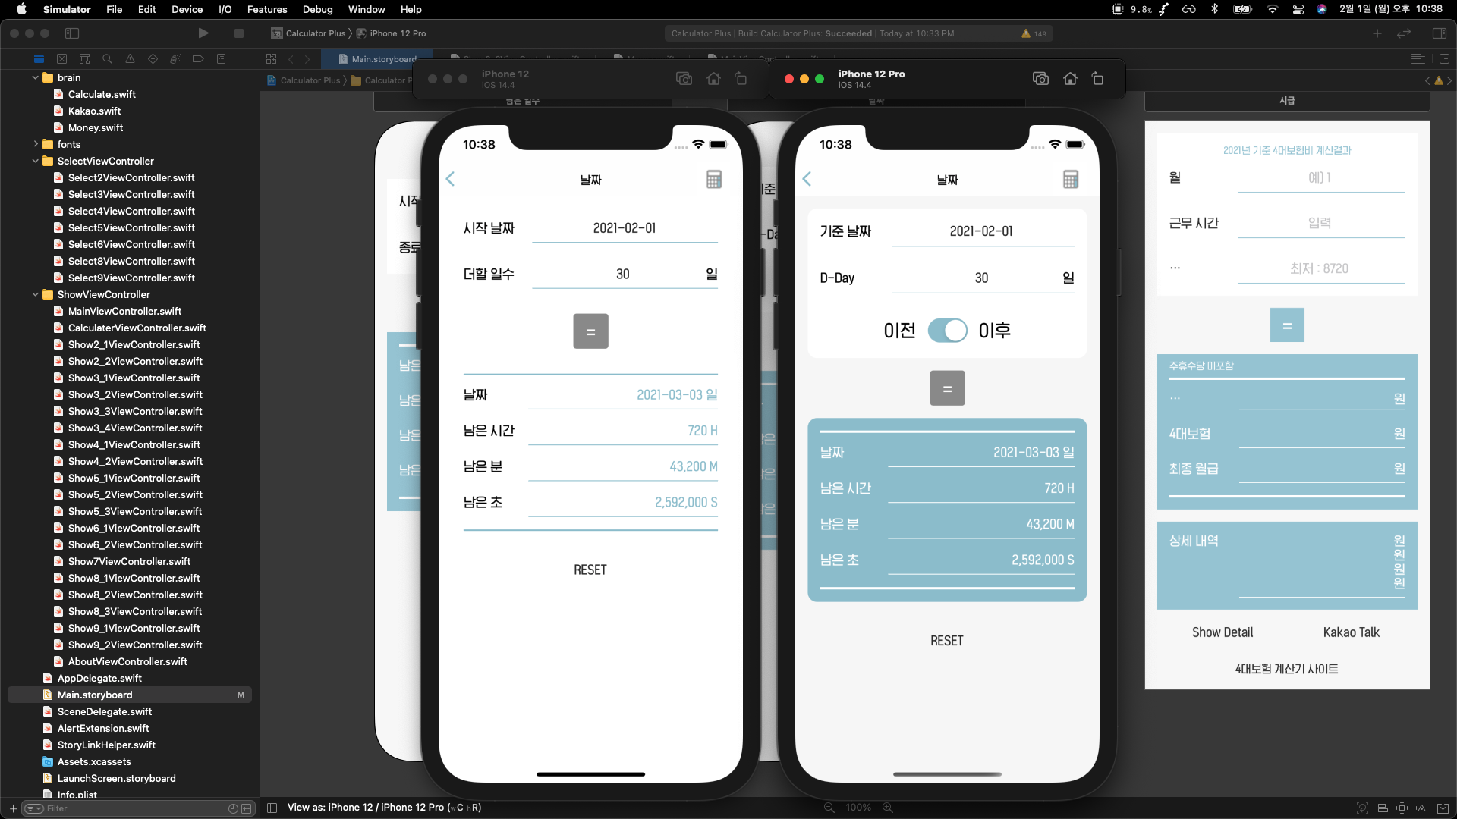Image resolution: width=1457 pixels, height=819 pixels.
Task: Zoom out the storyboard canvas
Action: 829,808
